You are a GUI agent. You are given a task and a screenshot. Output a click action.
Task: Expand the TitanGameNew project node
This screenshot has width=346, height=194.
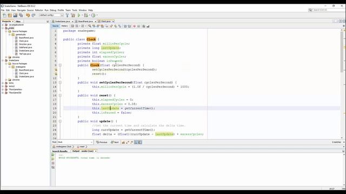pyautogui.click(x=3, y=89)
